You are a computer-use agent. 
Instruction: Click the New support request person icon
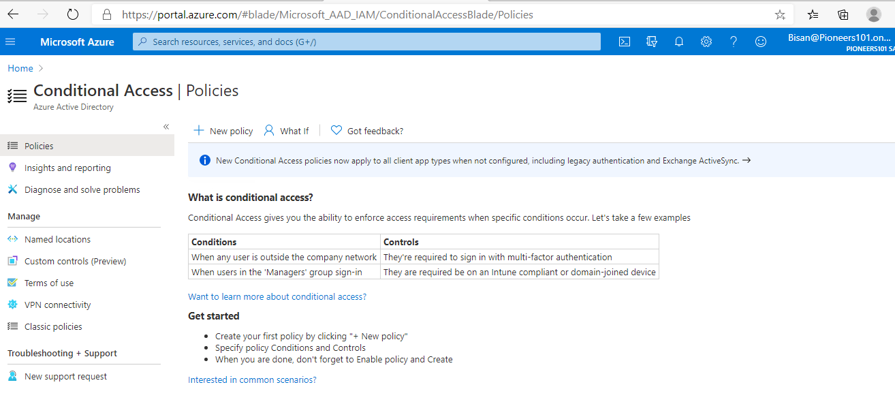click(12, 376)
